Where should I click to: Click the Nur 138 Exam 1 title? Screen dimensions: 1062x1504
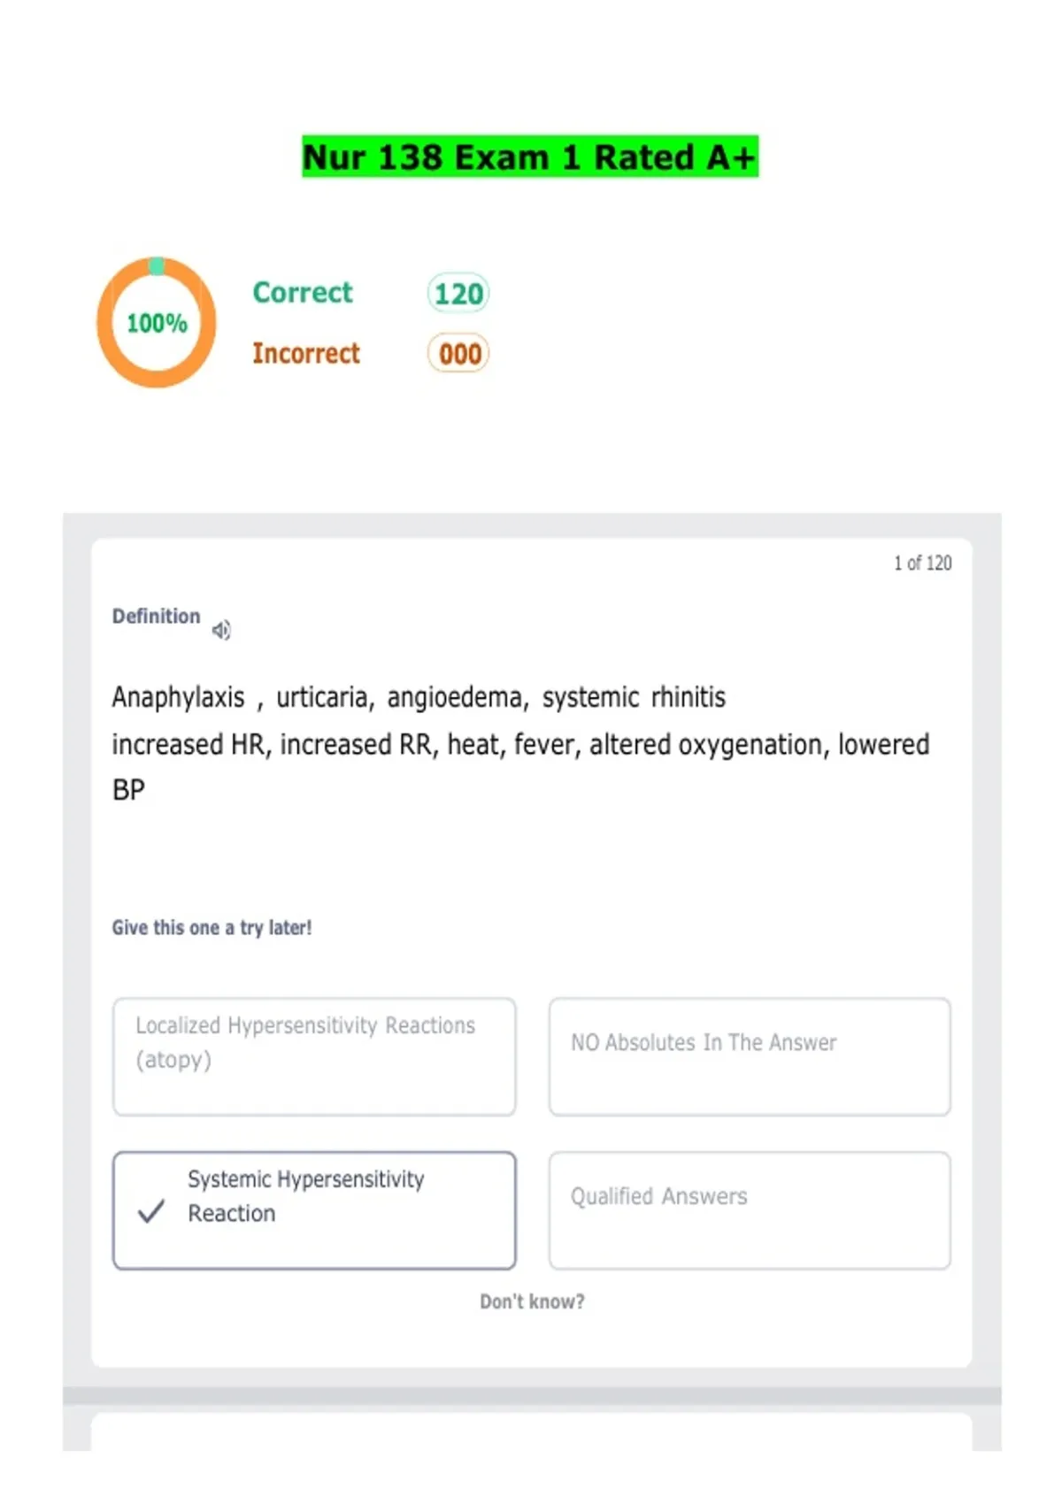tap(530, 157)
